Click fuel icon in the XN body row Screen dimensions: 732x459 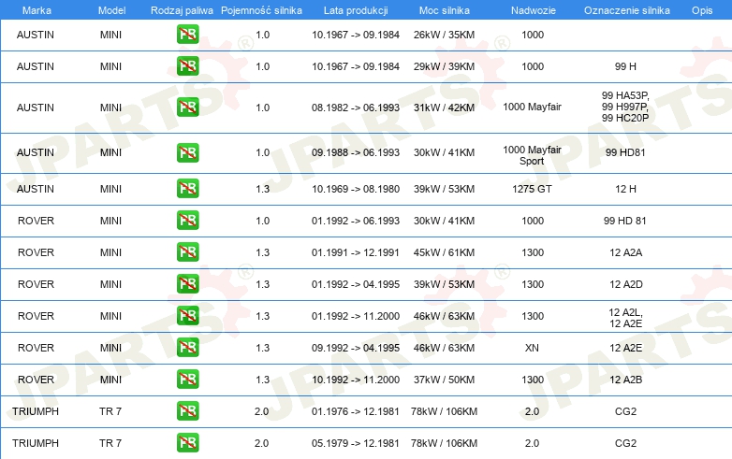187,347
